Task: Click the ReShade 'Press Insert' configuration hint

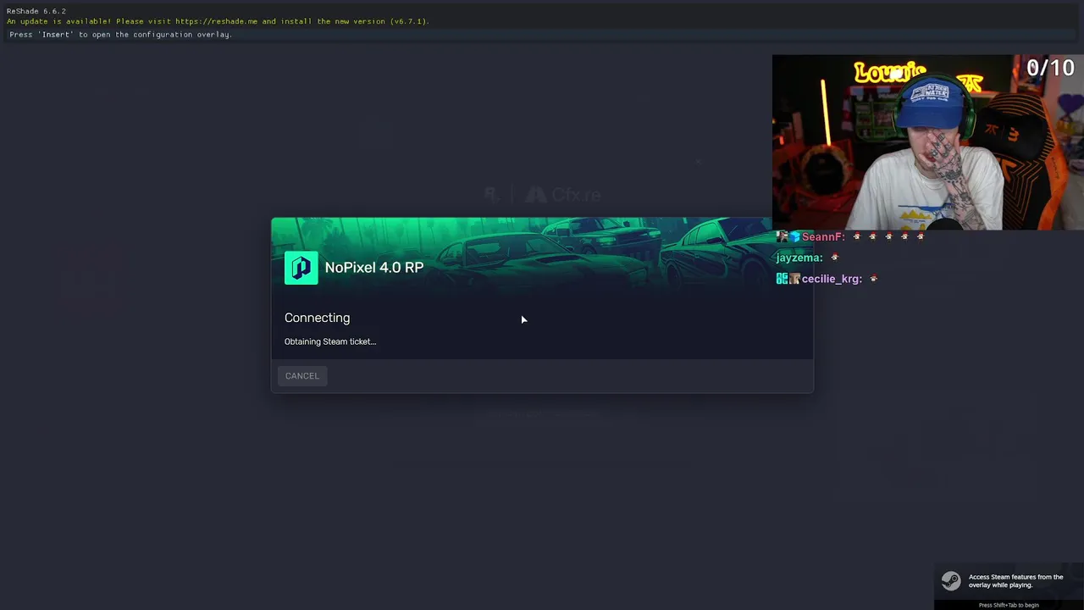Action: tap(120, 35)
